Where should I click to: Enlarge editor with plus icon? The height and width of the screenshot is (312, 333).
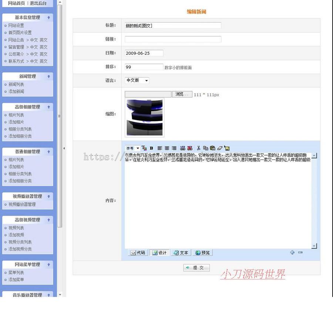point(292,252)
